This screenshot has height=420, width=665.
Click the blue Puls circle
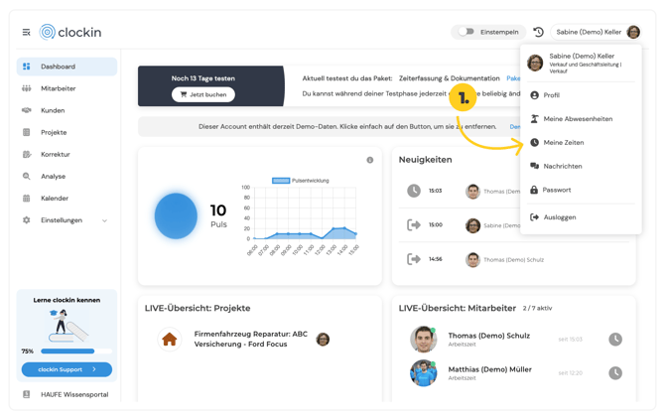click(x=176, y=215)
